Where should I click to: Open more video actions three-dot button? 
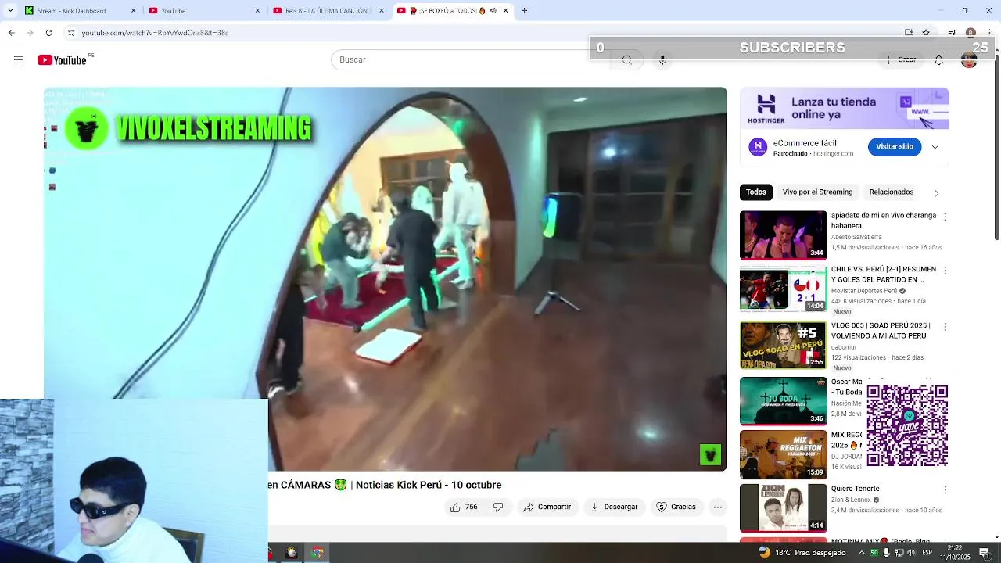point(717,507)
